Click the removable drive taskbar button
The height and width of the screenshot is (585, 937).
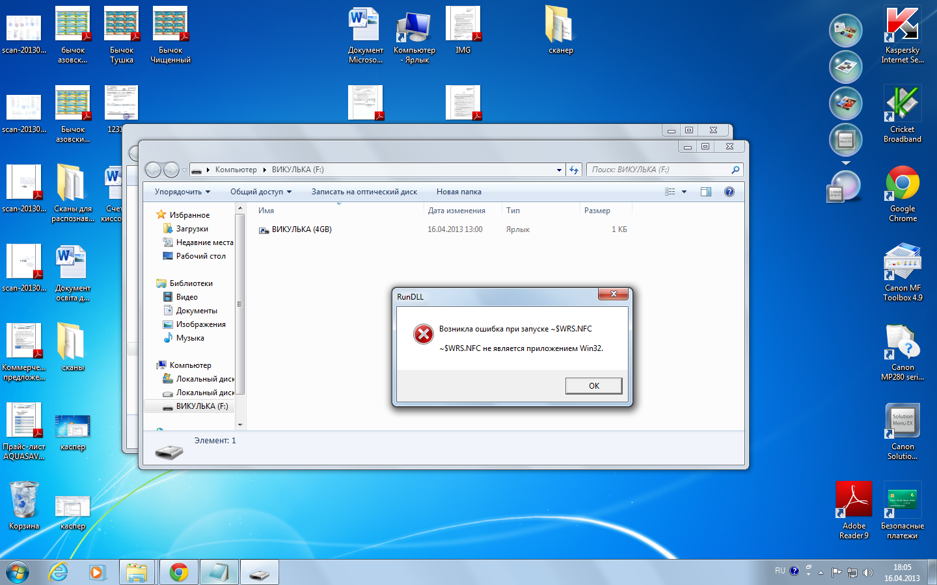pos(260,572)
